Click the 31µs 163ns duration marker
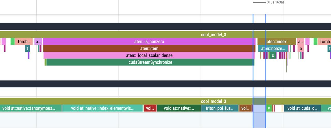331x138 pixels. (275, 2)
